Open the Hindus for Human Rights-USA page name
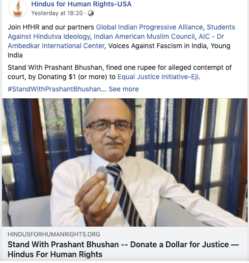249x263 pixels. 81,4
